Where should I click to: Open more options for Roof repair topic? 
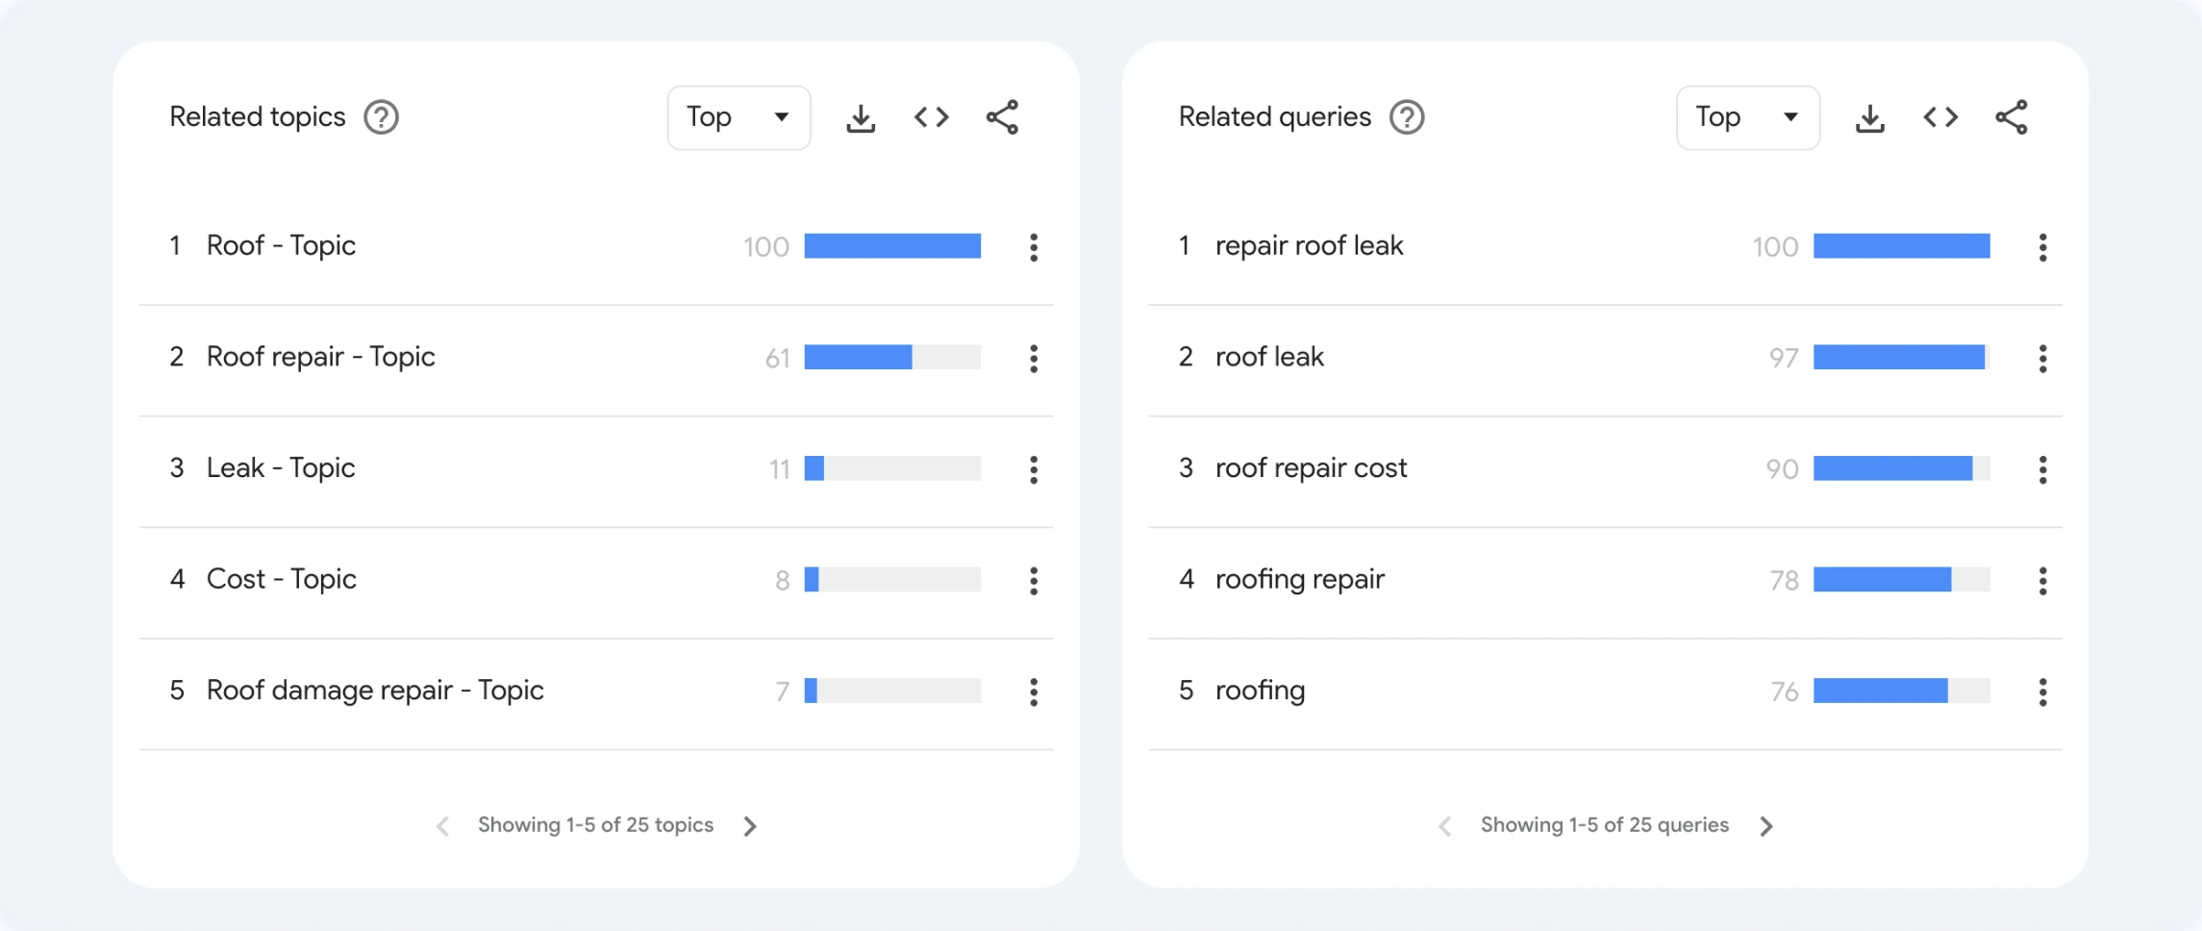1034,359
